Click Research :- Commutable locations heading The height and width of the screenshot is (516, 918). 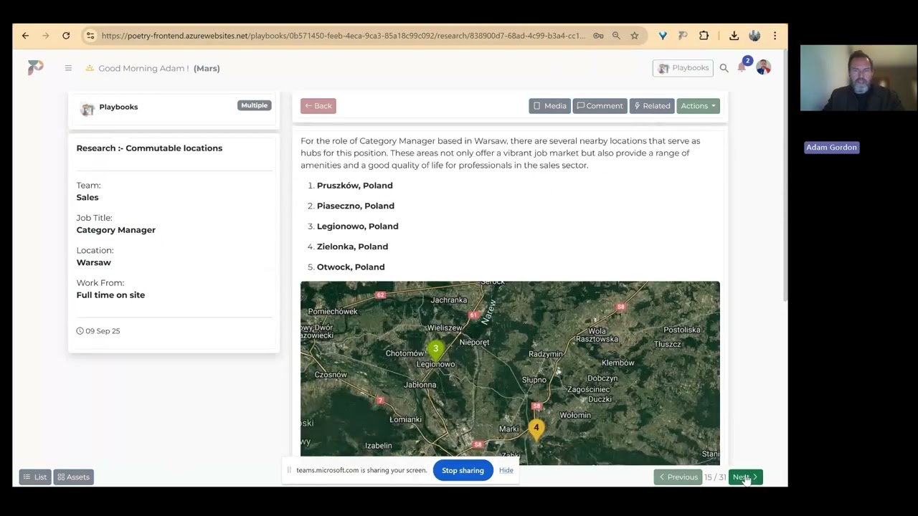point(149,148)
